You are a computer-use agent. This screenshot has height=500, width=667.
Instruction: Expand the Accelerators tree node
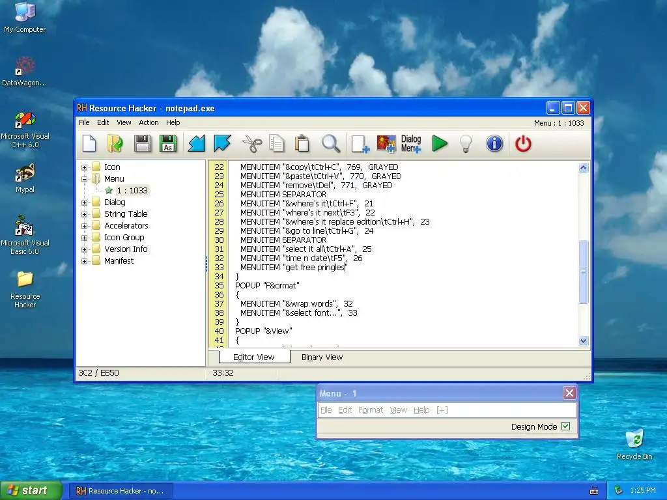click(x=84, y=226)
